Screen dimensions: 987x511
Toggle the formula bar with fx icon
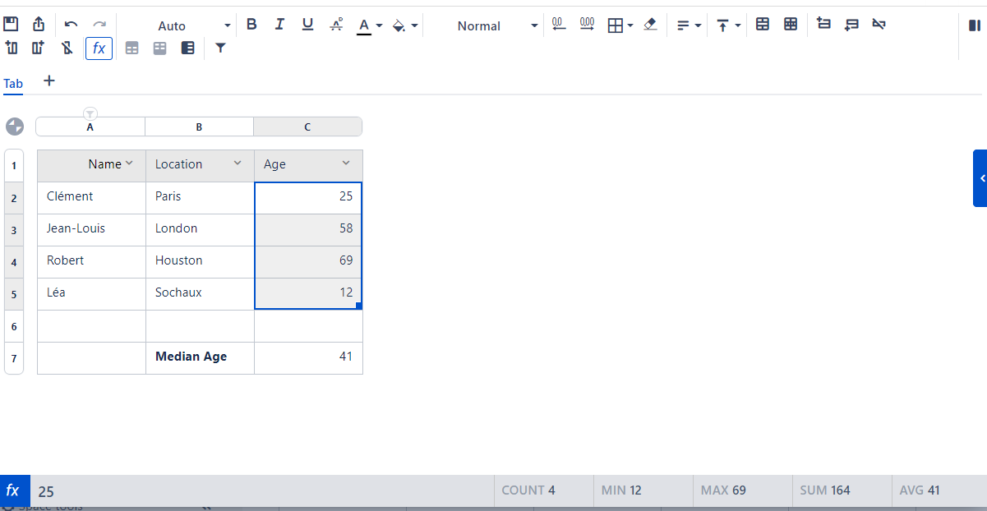coord(99,48)
